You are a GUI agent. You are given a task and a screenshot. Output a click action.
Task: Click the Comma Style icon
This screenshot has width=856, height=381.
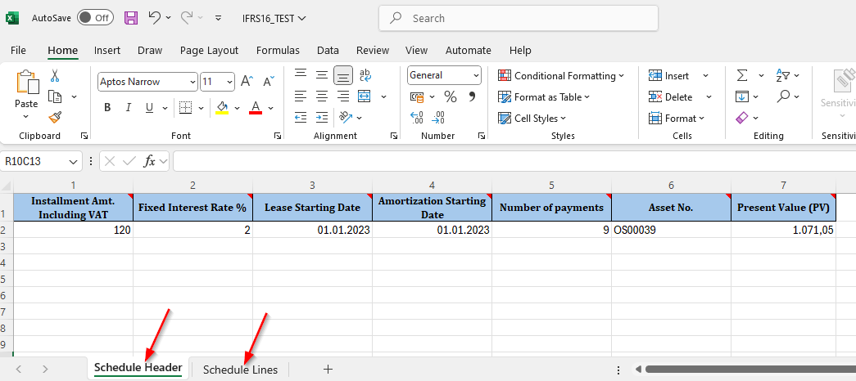[472, 97]
